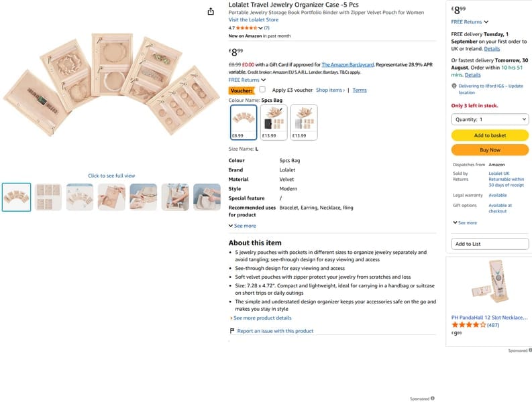532x402 pixels.
Task: Click the Add to List button
Action: (x=490, y=244)
